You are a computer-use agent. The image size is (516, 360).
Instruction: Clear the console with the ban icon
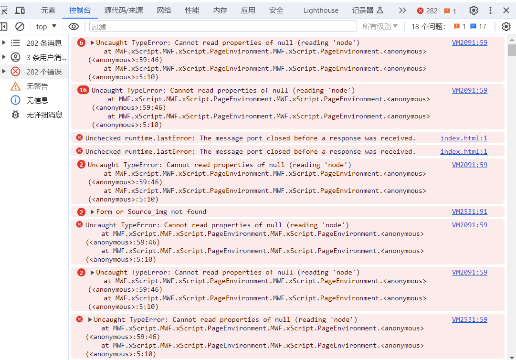(20, 27)
